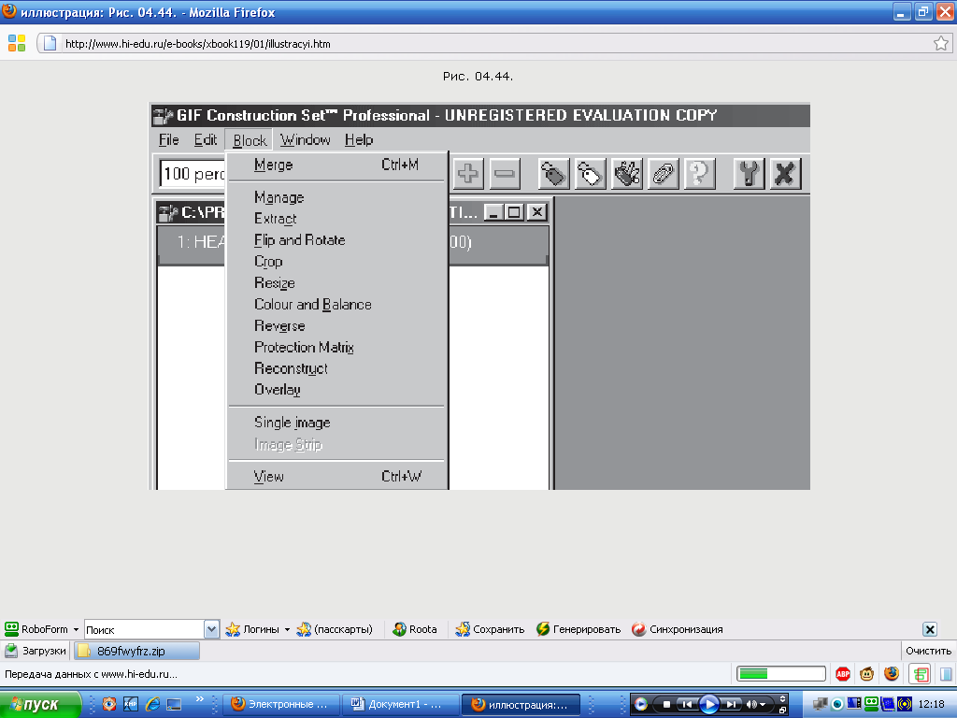Click the Синхронизация button
This screenshot has height=718, width=957.
(678, 629)
